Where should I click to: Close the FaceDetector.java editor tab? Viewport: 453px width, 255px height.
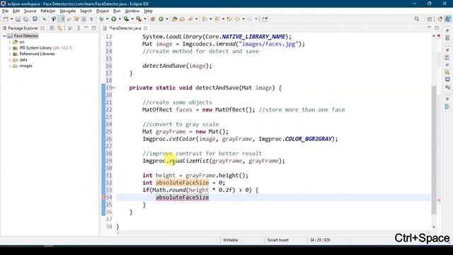coord(146,28)
